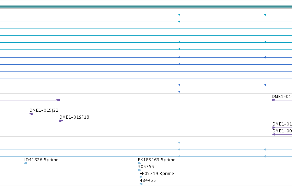Image resolution: width=292 pixels, height=186 pixels.
Task: Select the 305355 feature label
Action: click(x=146, y=167)
